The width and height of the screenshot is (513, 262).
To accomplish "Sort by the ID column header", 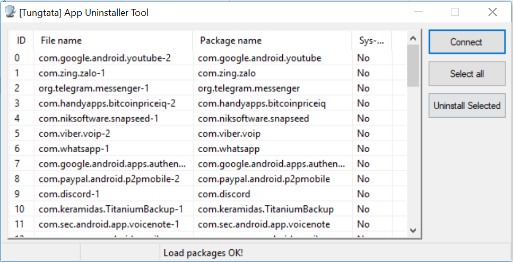I will coord(21,40).
